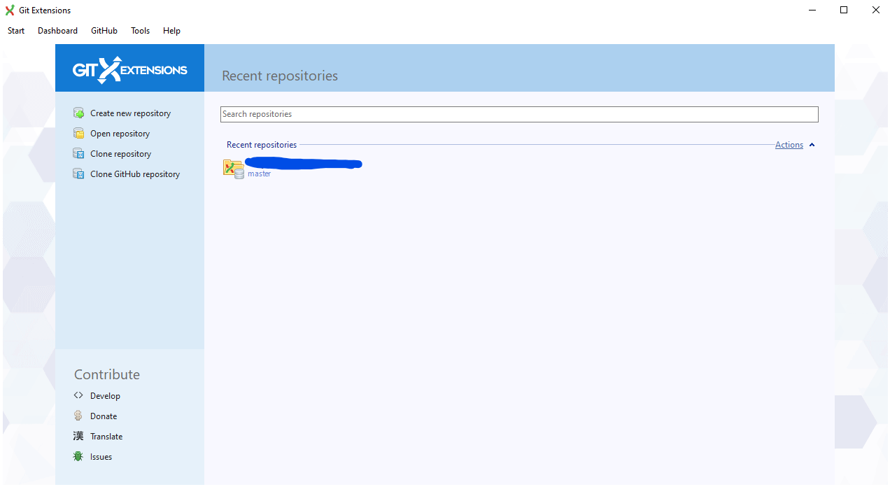890x487 pixels.
Task: Select the Donate icon in Contribute section
Action: [78, 416]
